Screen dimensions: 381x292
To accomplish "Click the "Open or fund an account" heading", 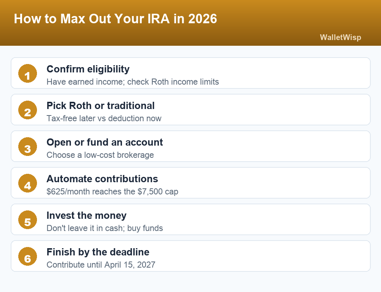I will pyautogui.click(x=105, y=143).
